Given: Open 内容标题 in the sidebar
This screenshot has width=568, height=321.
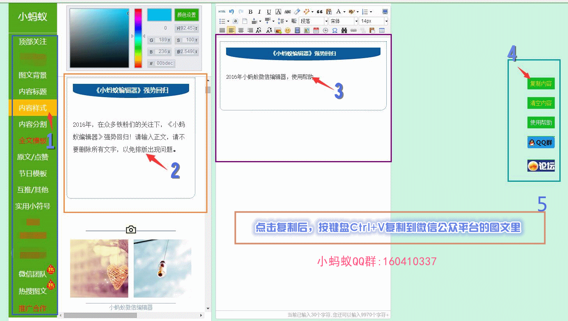Looking at the screenshot, I should tap(33, 92).
